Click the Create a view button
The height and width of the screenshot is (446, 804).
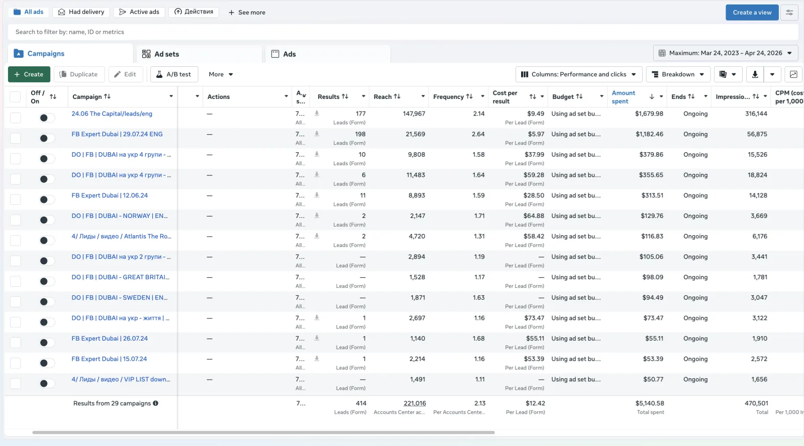[x=752, y=13]
